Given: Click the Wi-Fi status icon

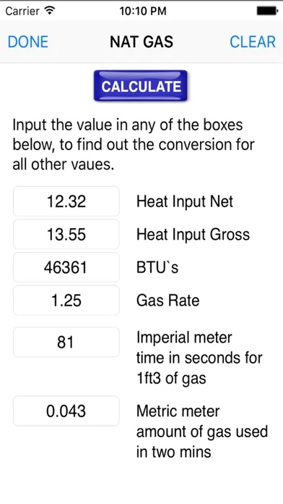Looking at the screenshot, I should (50, 11).
